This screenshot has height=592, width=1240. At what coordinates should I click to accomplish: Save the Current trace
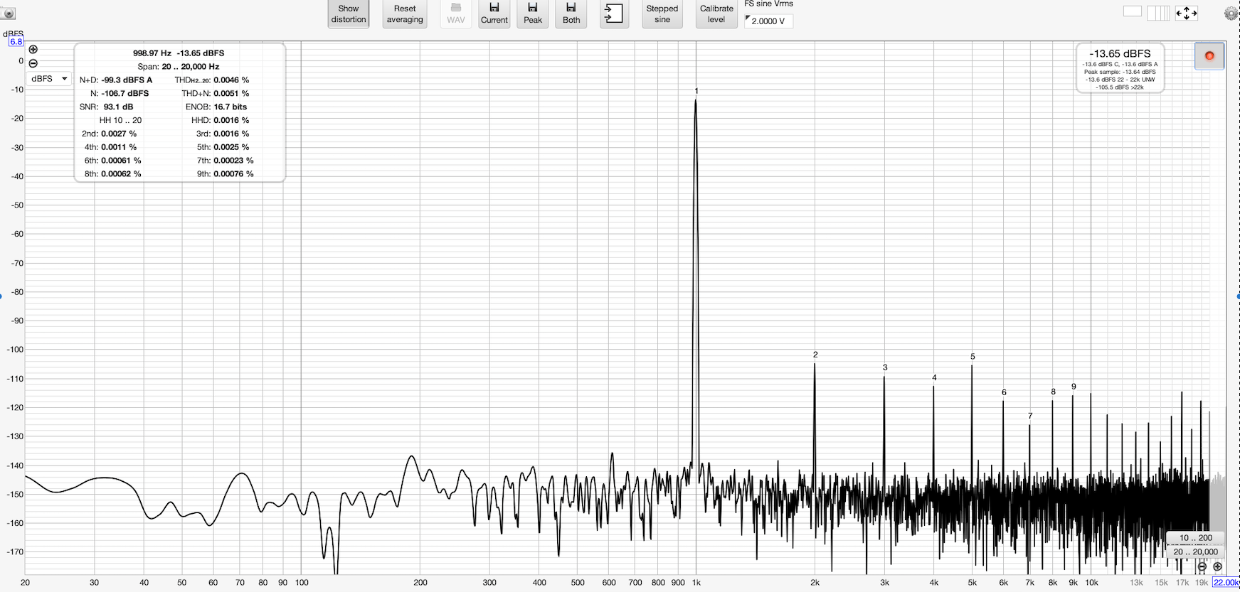(494, 14)
